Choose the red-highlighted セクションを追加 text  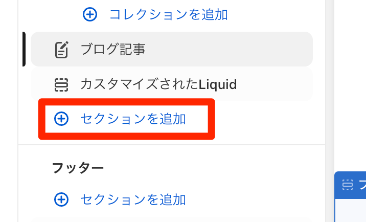click(133, 119)
